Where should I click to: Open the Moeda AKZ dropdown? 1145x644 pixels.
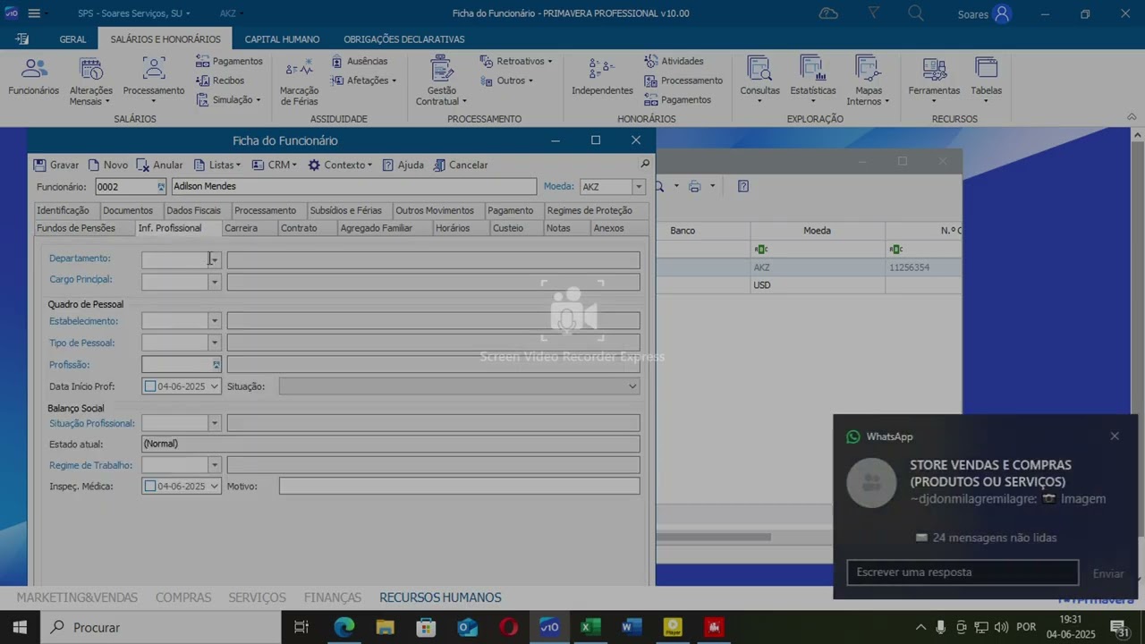click(x=638, y=187)
